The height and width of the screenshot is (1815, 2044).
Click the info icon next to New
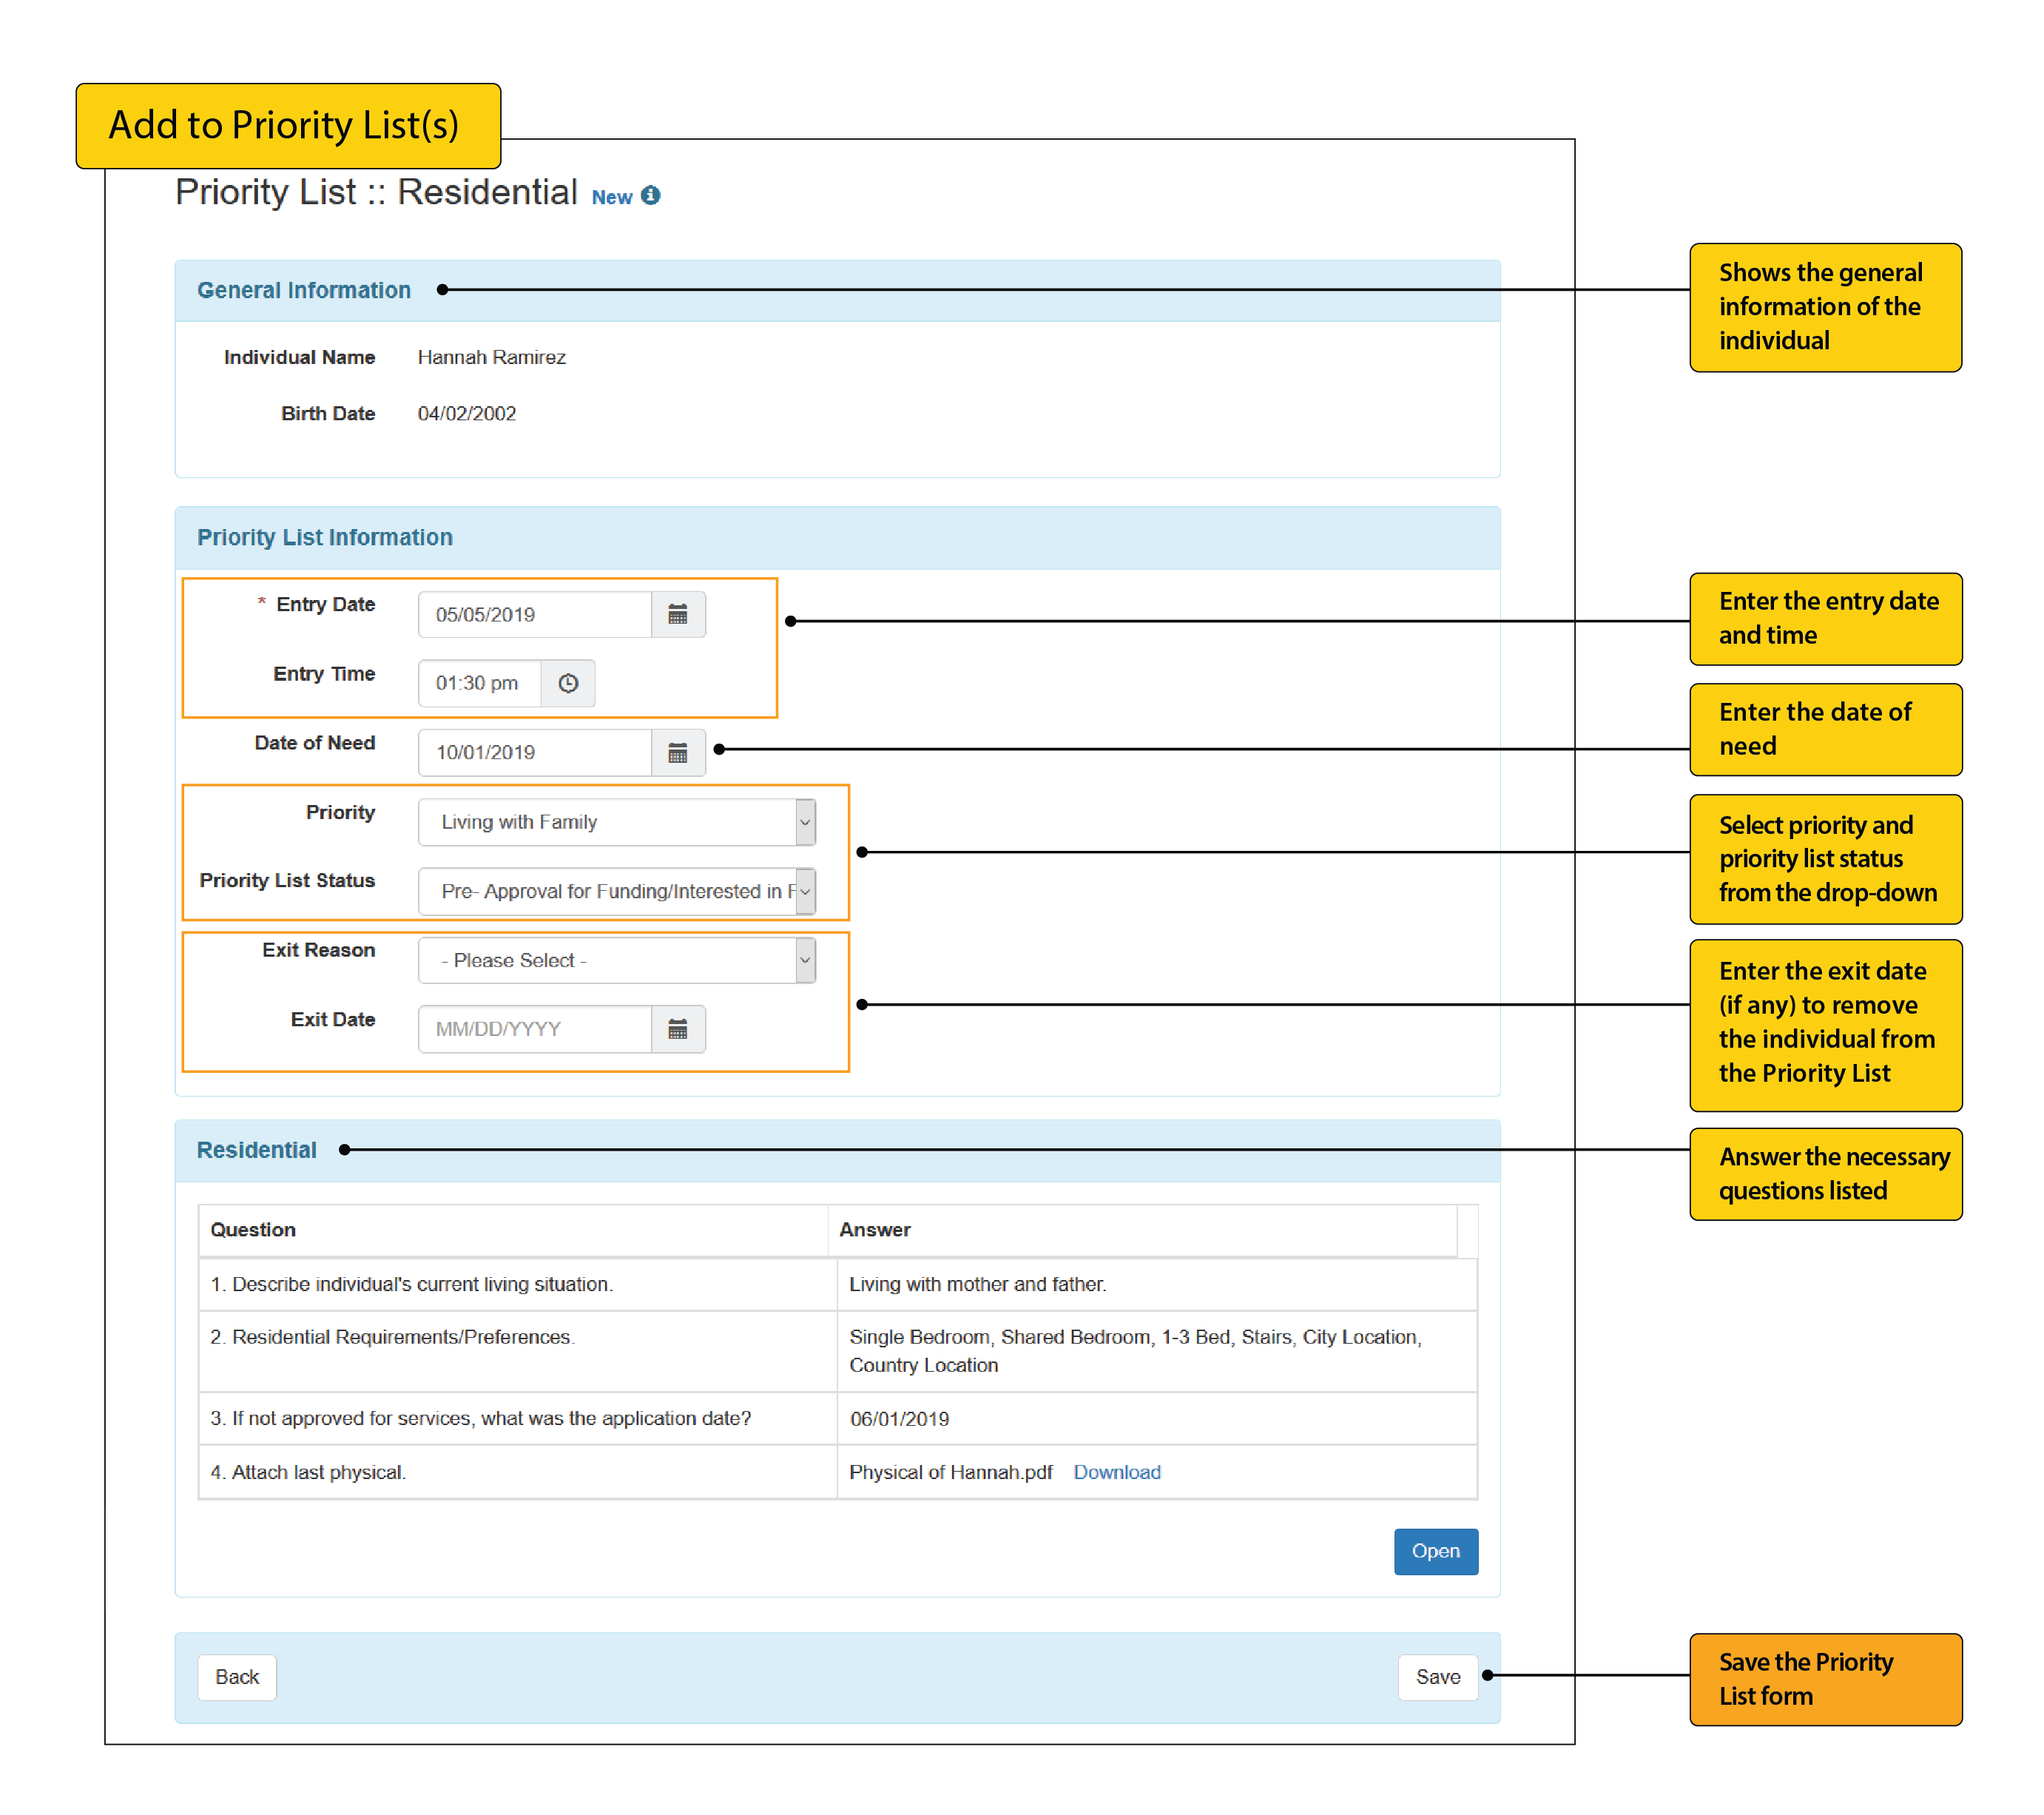pyautogui.click(x=650, y=195)
